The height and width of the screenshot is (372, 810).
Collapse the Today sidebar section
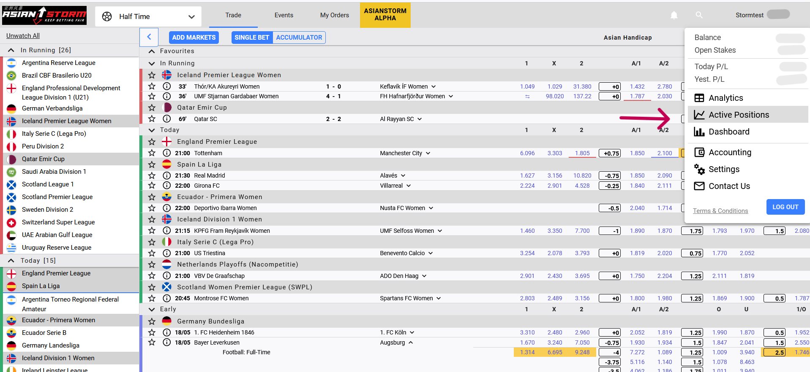click(11, 261)
